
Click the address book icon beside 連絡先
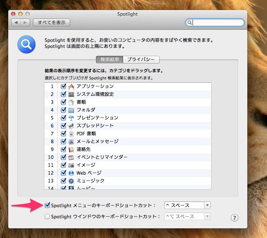pos(71,150)
